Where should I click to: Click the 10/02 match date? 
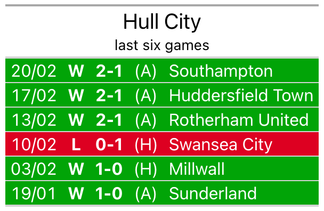coord(34,144)
